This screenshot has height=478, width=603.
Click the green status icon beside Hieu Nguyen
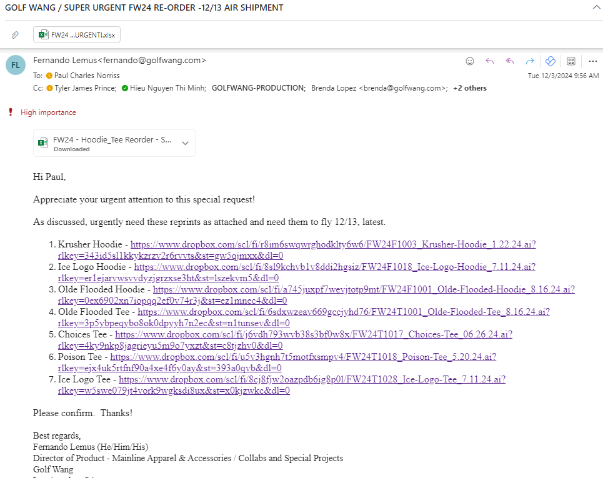(x=124, y=88)
